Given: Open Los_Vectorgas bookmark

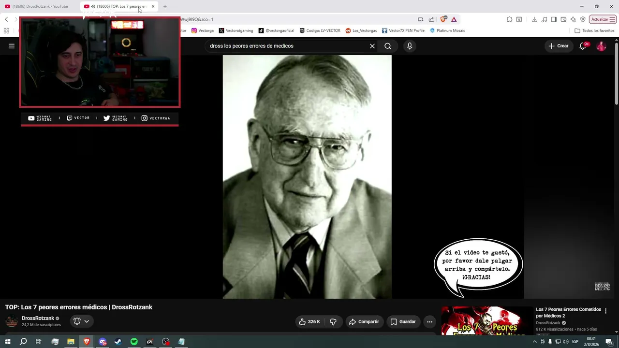Looking at the screenshot, I should point(361,30).
